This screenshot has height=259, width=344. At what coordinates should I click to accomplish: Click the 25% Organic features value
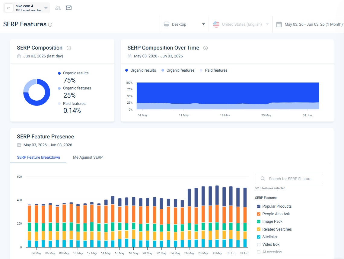point(69,96)
